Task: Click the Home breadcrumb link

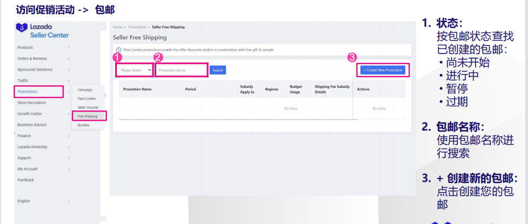Action: point(117,27)
